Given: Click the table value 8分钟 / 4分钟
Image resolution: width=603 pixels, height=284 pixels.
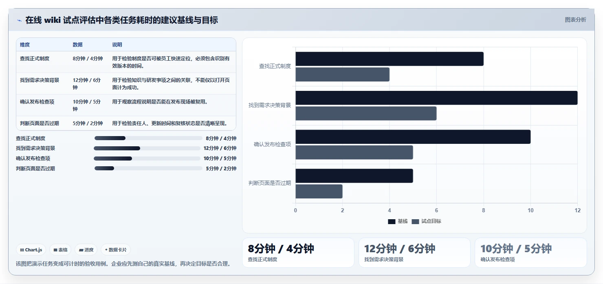Looking at the screenshot, I should click(x=88, y=59).
